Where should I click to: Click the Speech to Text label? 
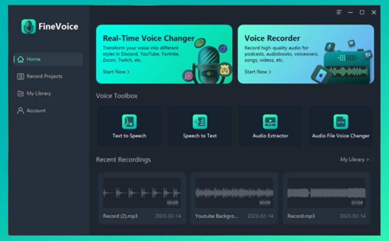click(200, 136)
